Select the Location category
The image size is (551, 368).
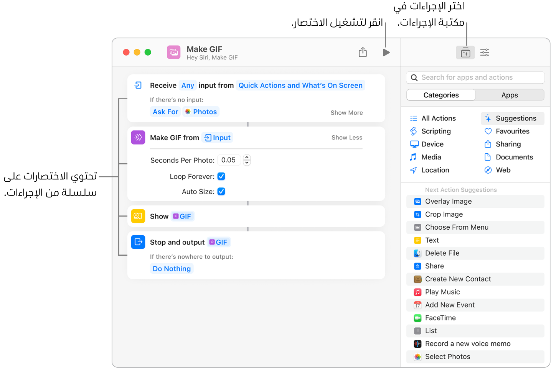[x=435, y=170]
